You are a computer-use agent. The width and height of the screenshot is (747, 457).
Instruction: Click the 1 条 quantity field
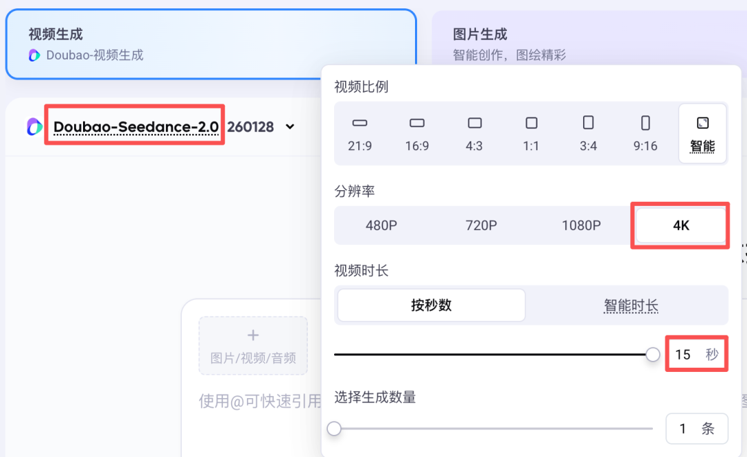click(697, 429)
